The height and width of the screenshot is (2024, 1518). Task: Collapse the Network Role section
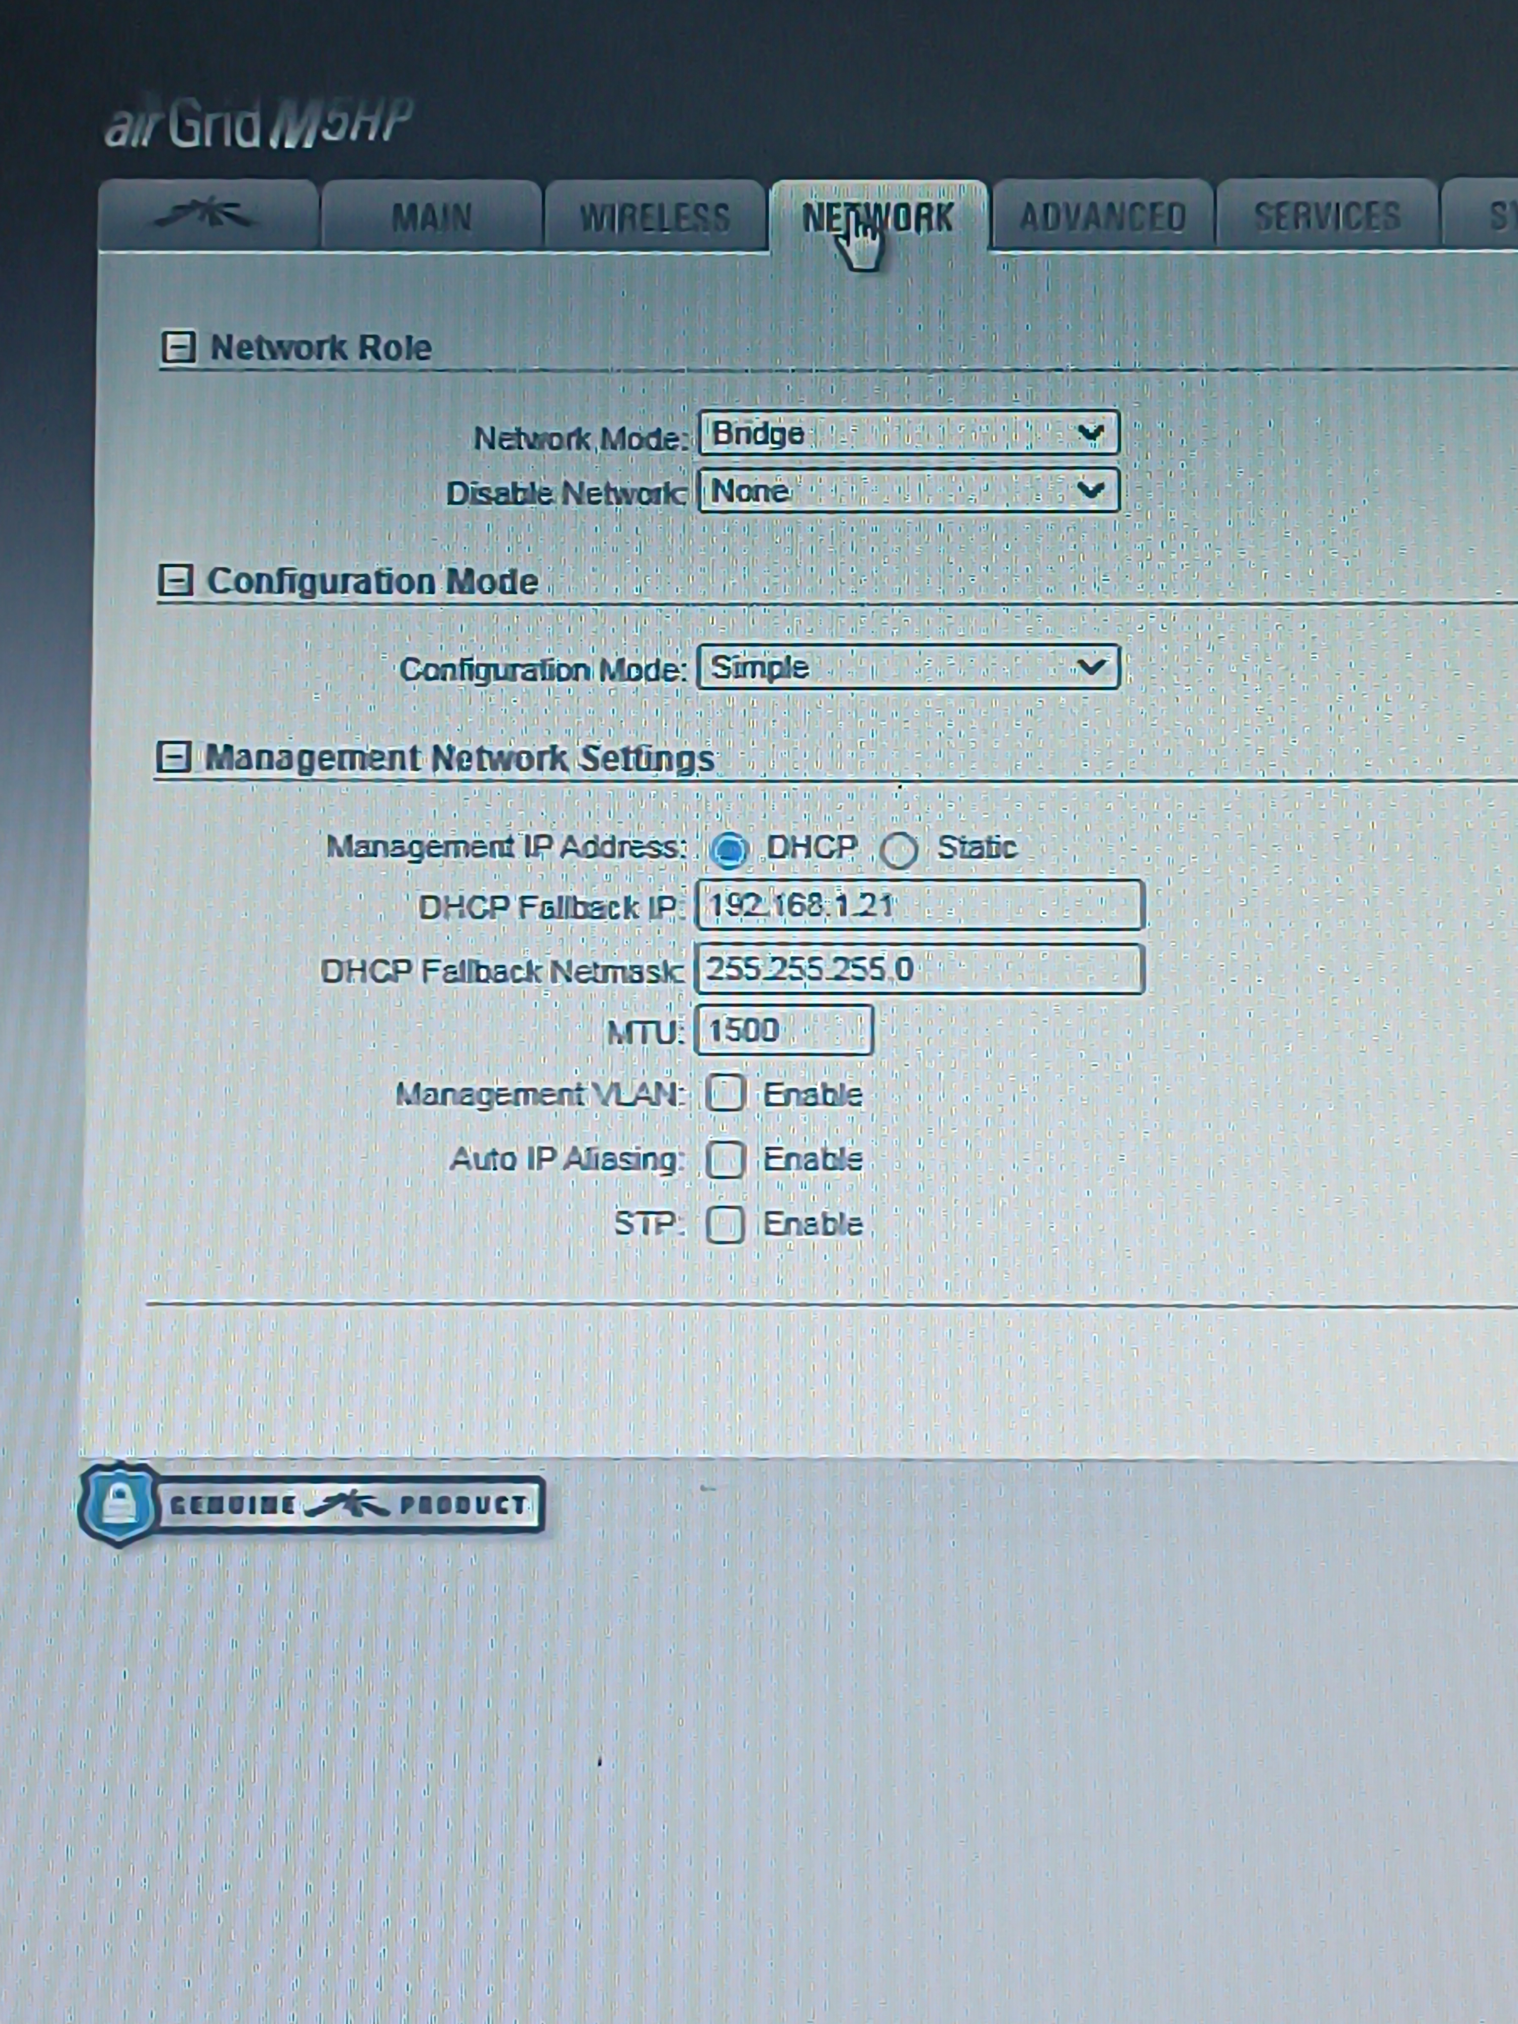click(x=179, y=347)
